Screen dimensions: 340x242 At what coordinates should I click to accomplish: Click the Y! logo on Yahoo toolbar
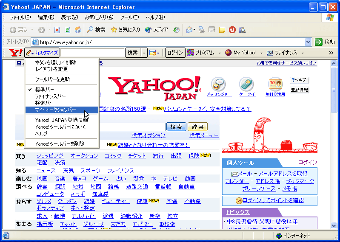point(15,53)
